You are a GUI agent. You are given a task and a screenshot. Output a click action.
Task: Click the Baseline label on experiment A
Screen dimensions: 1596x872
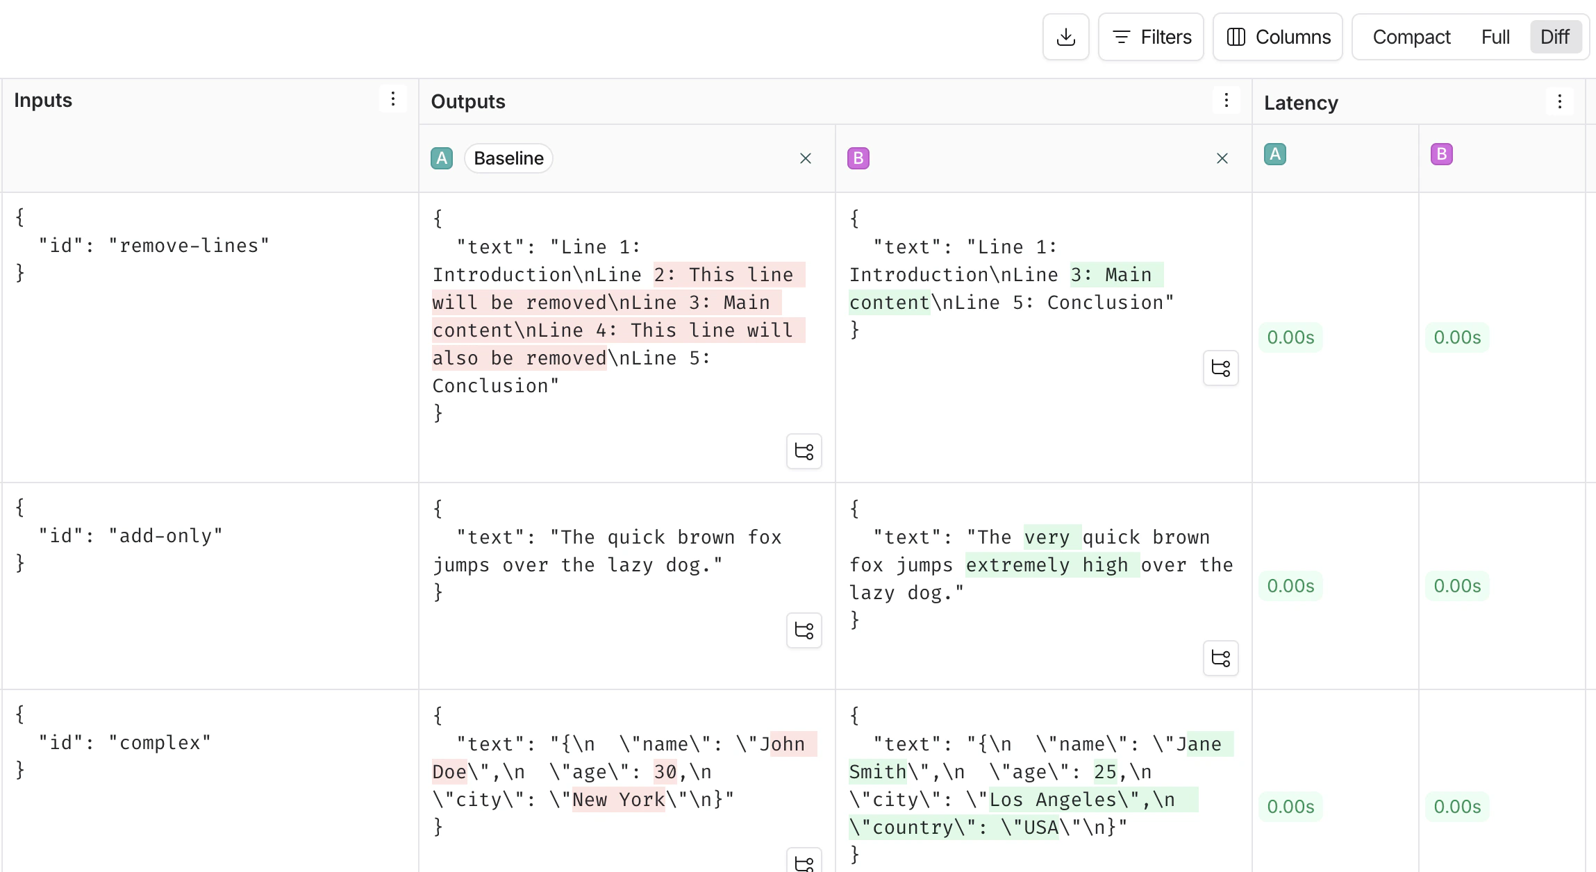pos(508,158)
